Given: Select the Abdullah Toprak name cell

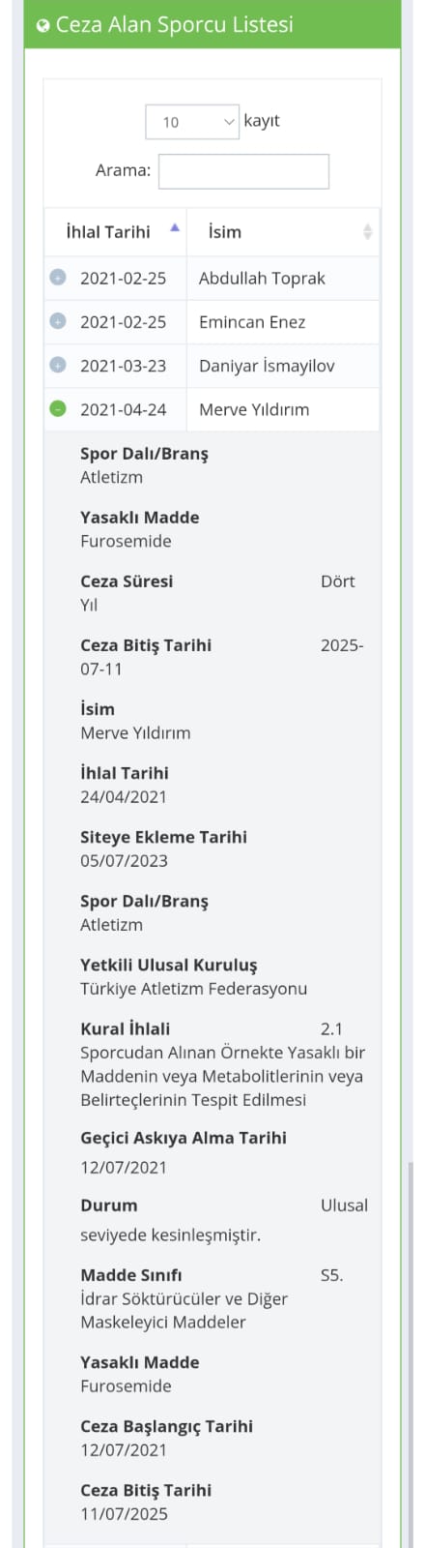Looking at the screenshot, I should [283, 279].
